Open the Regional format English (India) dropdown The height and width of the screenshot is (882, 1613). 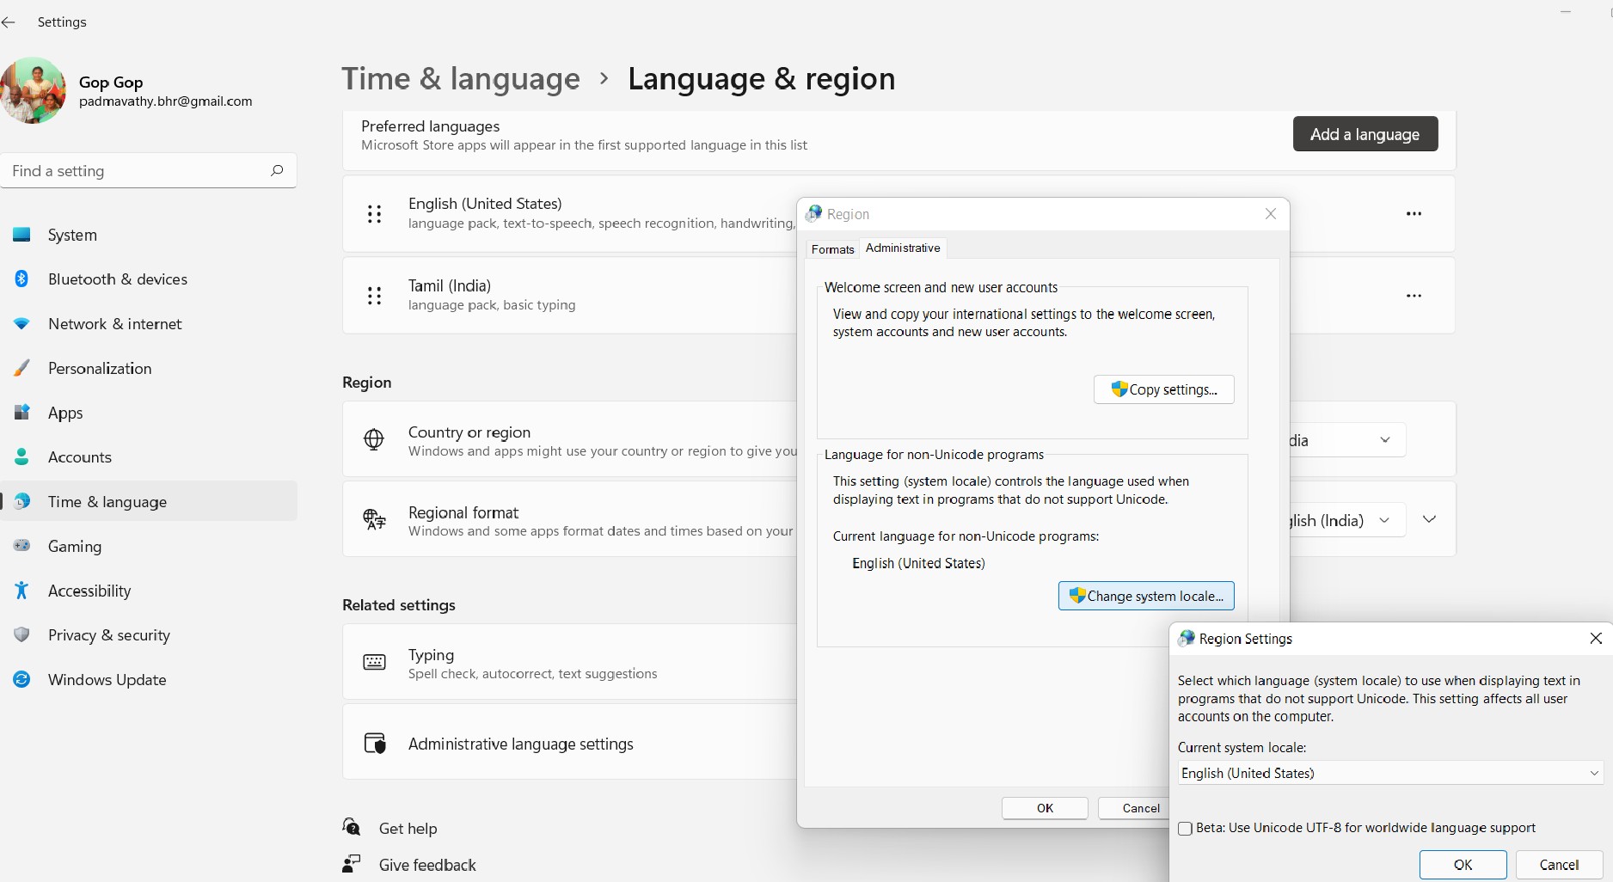click(x=1346, y=520)
